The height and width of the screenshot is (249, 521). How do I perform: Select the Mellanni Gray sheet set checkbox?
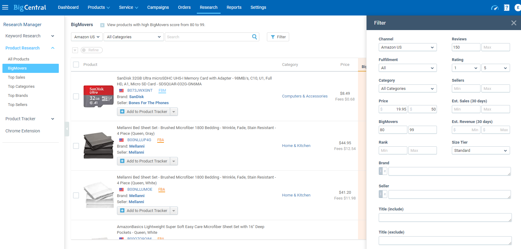(x=76, y=146)
